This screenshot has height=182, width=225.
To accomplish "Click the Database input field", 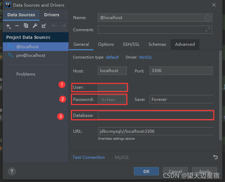I will [x=156, y=115].
